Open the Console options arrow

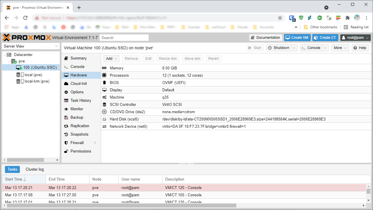point(325,48)
